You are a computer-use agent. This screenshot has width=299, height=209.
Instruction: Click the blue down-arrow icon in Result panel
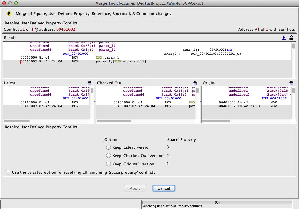click(284, 38)
